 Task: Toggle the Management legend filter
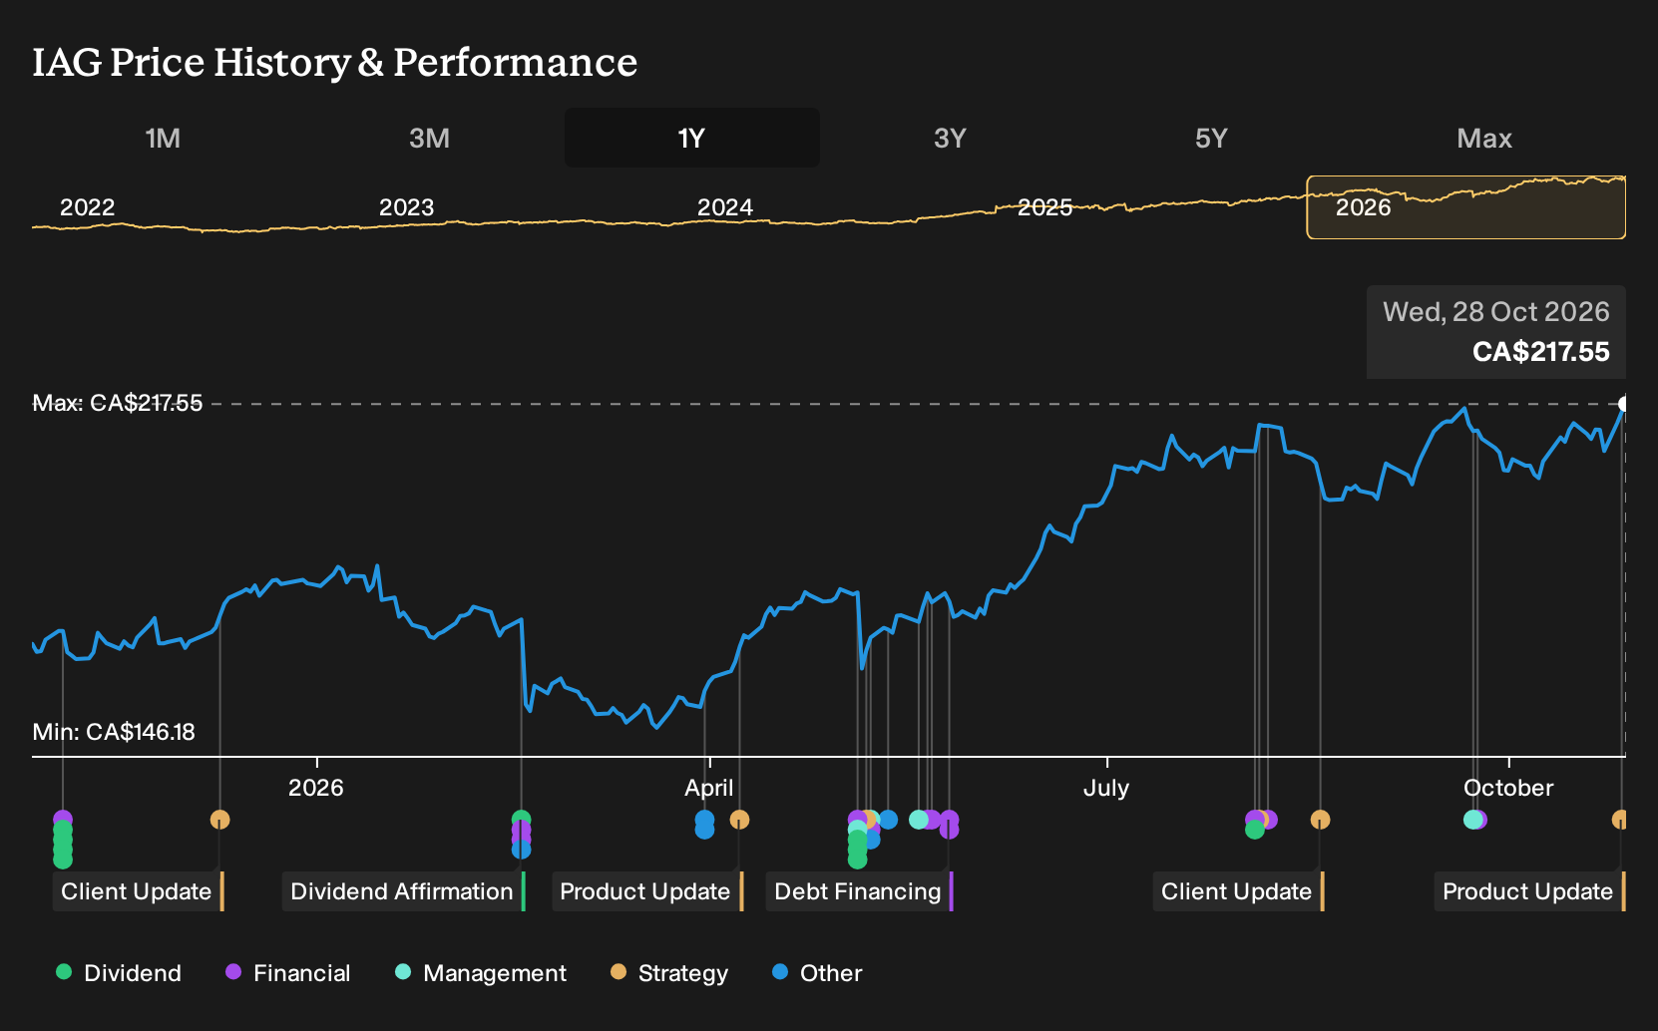(x=481, y=973)
